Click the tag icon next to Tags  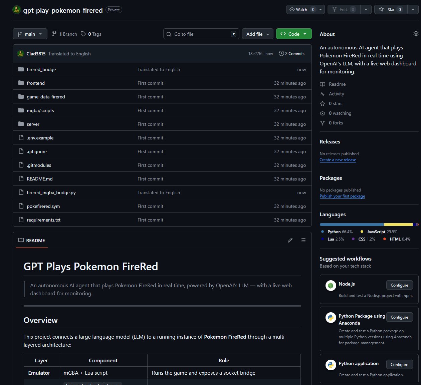(83, 34)
